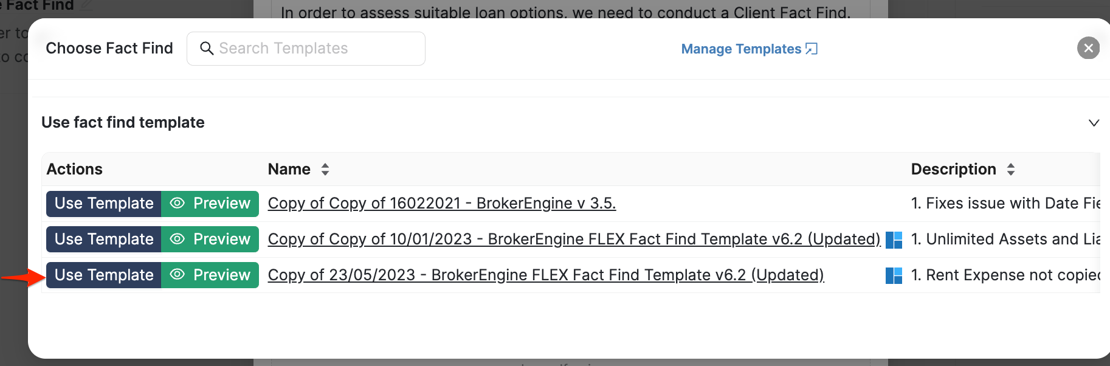Open Manage Templates in new window
Screen dimensions: 1110x366
[741, 49]
